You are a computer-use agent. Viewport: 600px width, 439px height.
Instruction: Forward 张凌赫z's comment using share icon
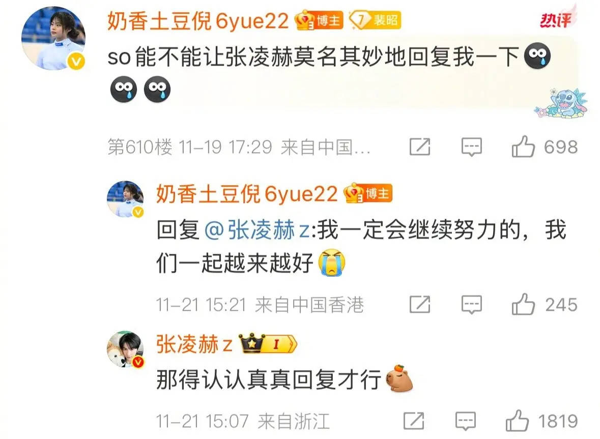pyautogui.click(x=414, y=421)
